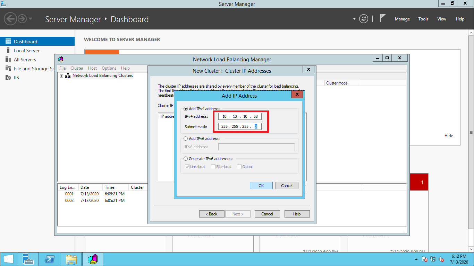Image resolution: width=474 pixels, height=266 pixels.
Task: Open navigation history dropdown beside forward arrow
Action: pos(31,19)
